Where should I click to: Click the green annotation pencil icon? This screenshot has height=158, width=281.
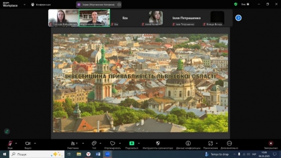[x=7, y=131]
